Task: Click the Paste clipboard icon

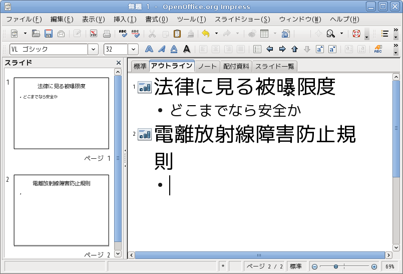Action: tap(177, 34)
